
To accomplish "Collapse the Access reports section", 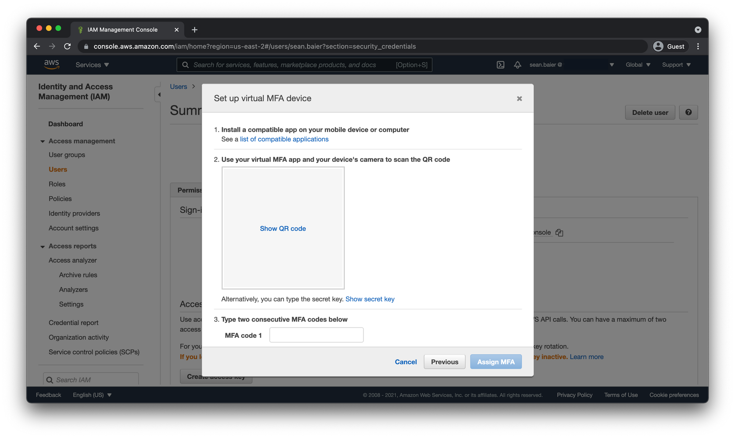I will (x=43, y=246).
